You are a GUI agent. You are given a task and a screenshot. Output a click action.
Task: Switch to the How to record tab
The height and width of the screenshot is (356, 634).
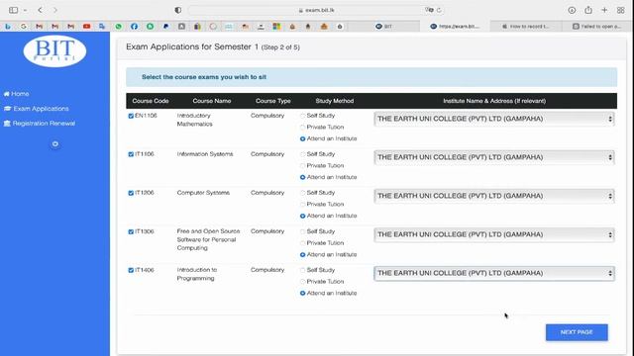point(526,27)
